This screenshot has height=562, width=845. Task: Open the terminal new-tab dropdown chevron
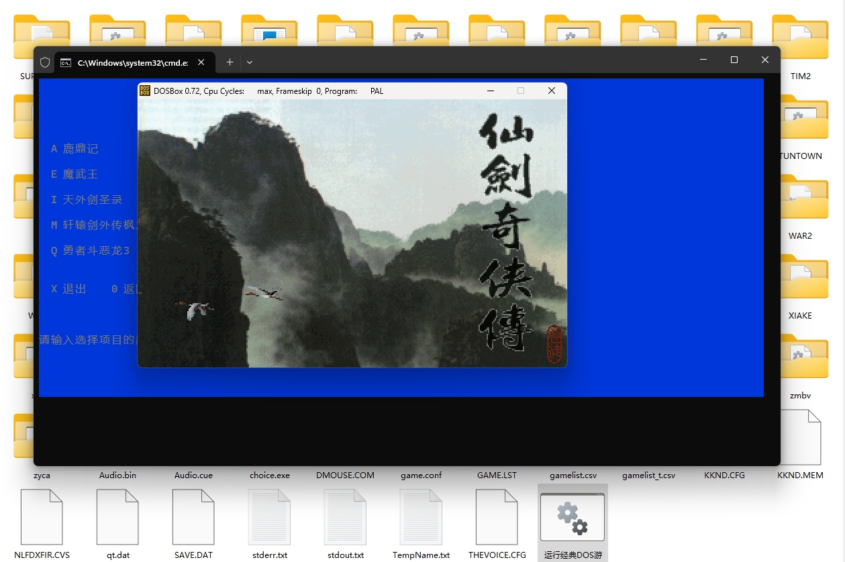click(x=250, y=62)
